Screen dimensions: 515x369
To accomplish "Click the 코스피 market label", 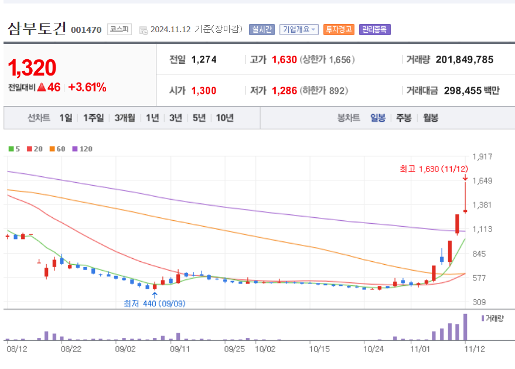I will [119, 29].
